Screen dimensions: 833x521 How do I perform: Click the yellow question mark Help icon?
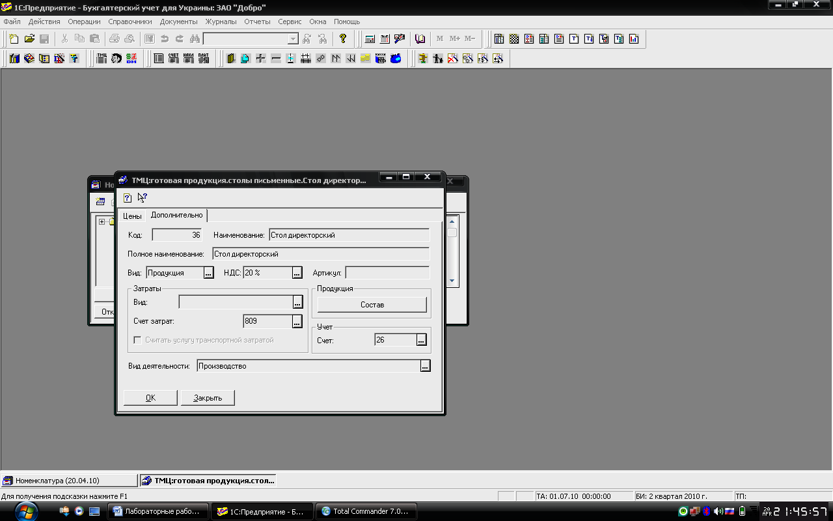tap(343, 39)
